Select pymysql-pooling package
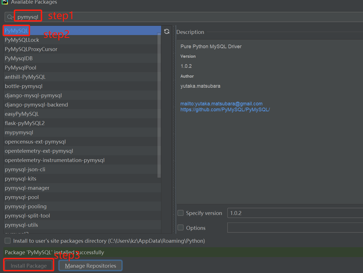The width and height of the screenshot is (363, 273). [x=82, y=206]
